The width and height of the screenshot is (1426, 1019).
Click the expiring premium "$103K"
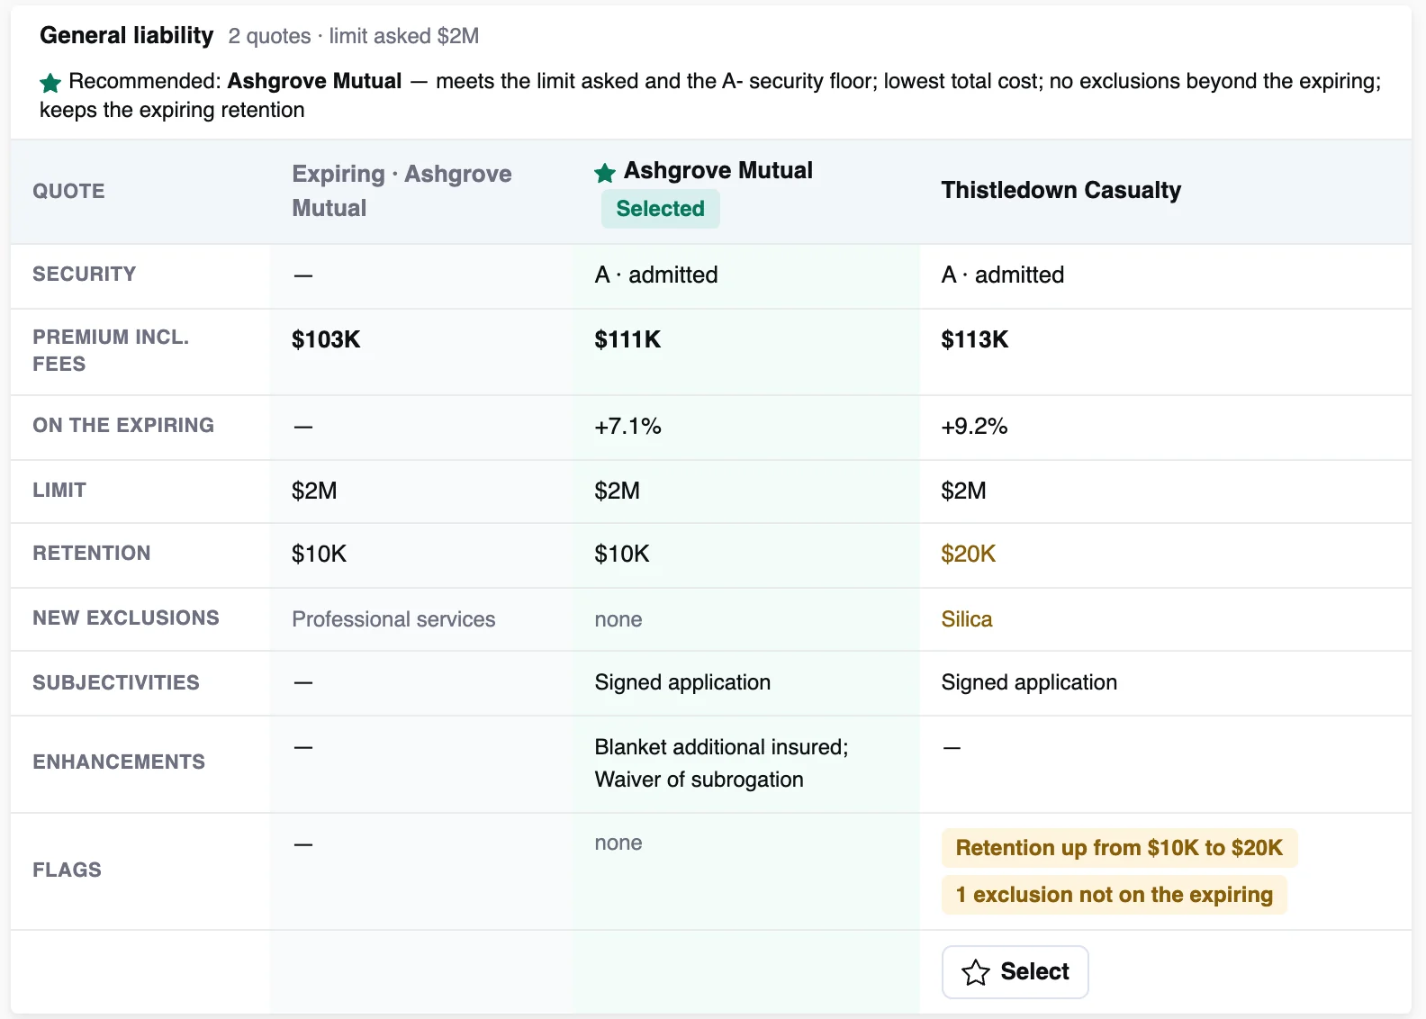326,339
